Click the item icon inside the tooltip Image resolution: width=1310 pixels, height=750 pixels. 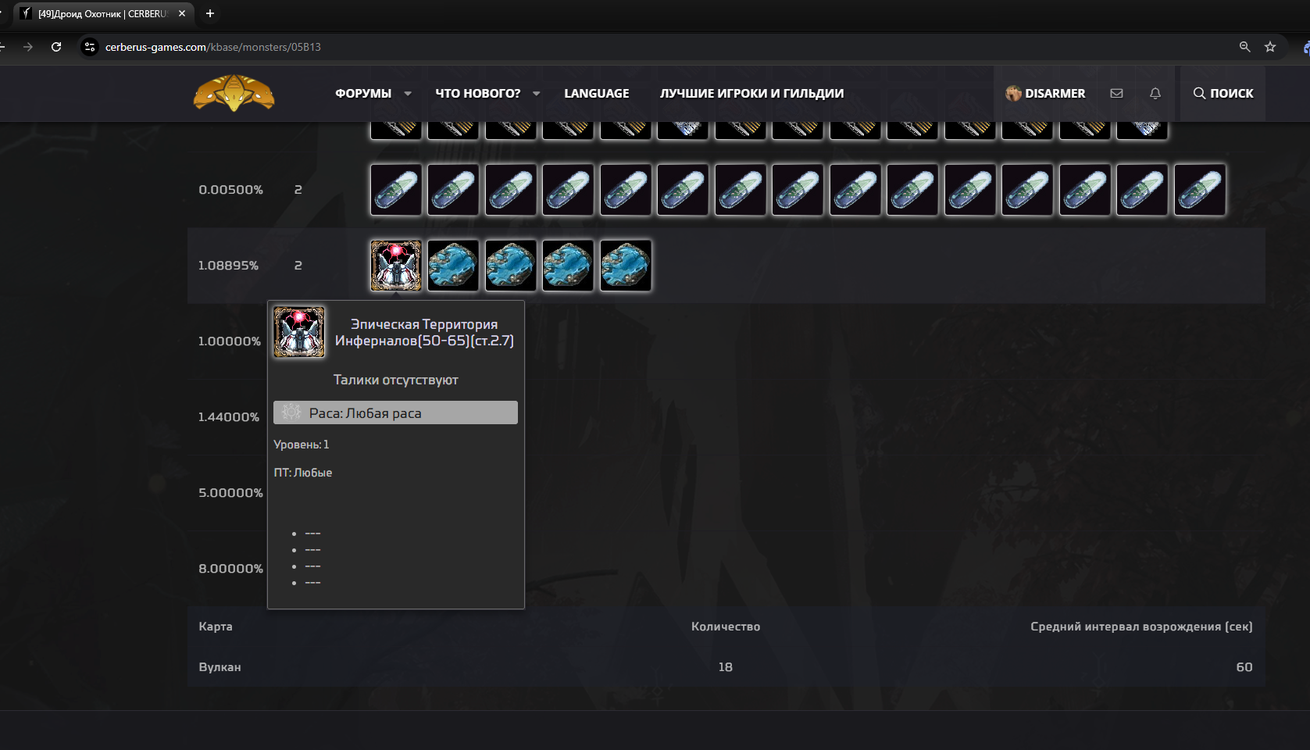point(299,332)
